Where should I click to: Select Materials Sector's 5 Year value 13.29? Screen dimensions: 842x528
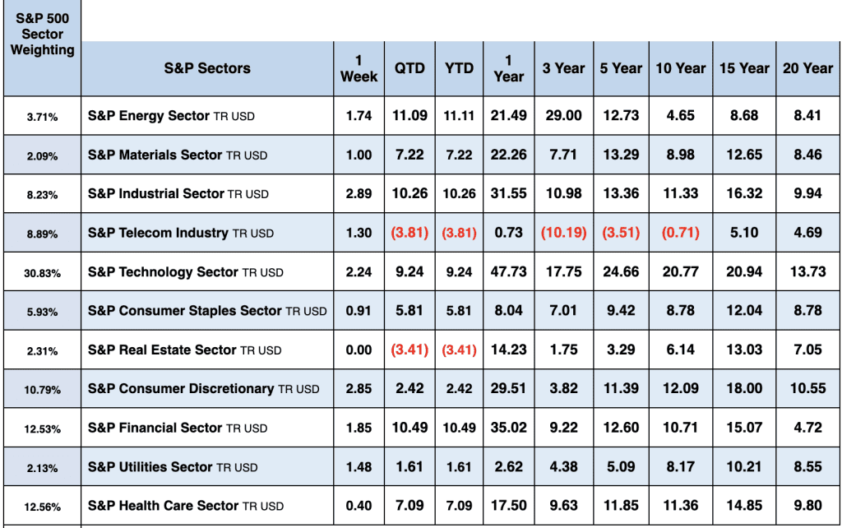click(621, 155)
